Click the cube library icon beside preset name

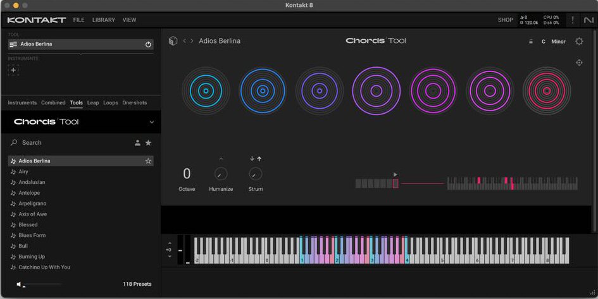click(x=173, y=40)
